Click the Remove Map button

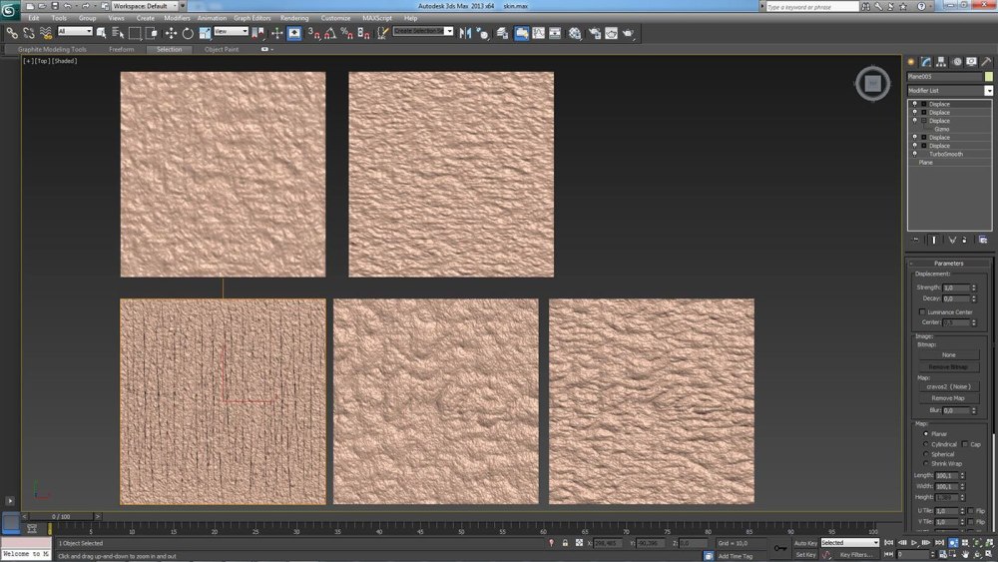tap(947, 397)
